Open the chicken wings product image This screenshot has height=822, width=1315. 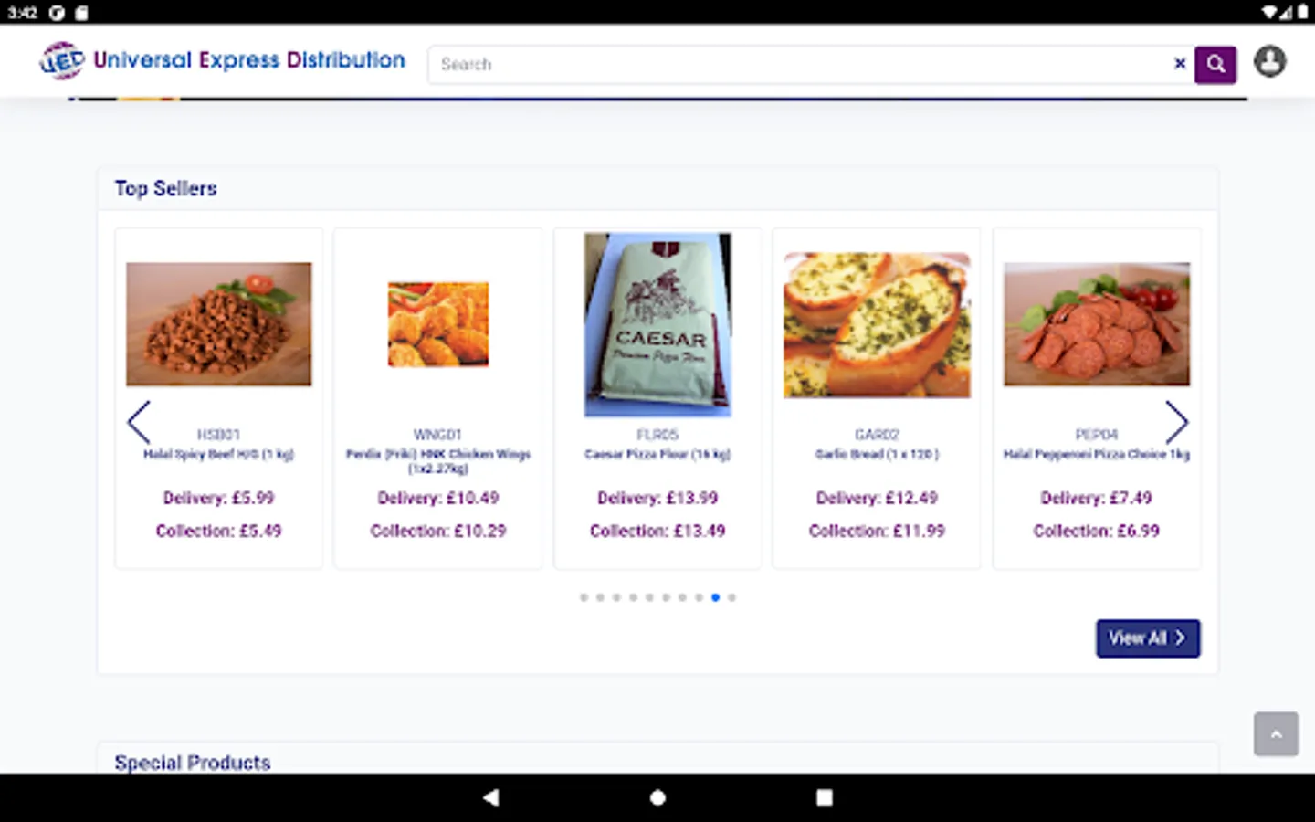[x=438, y=324]
